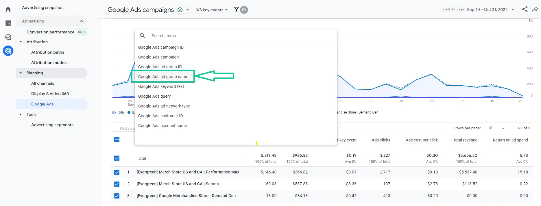Screen dimensions: 541x206
Task: Toggle the Total legend series
Action: 118,112
